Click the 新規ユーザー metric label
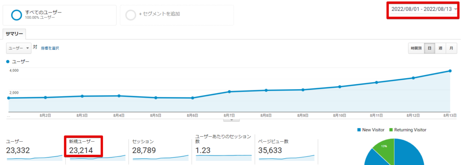Screen dimensions: 461x165 pyautogui.click(x=82, y=142)
